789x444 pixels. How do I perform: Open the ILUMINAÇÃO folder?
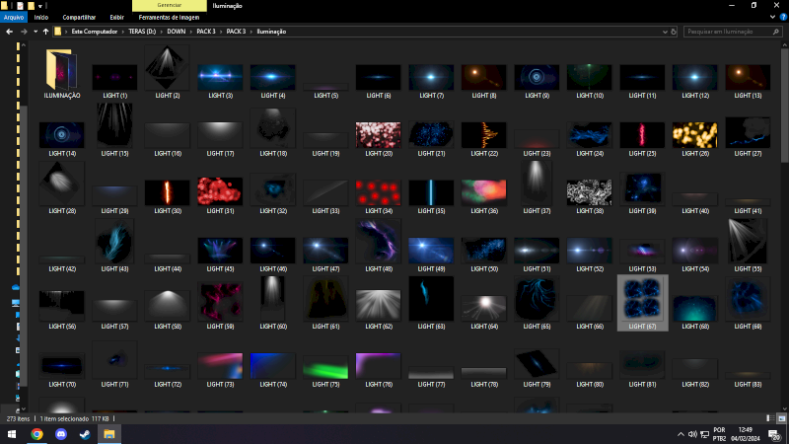(x=62, y=74)
